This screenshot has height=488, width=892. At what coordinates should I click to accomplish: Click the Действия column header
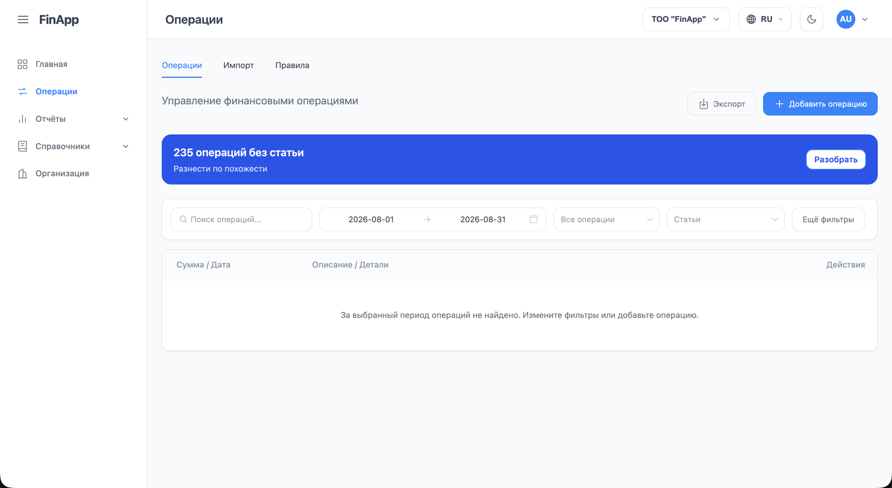[x=845, y=265]
